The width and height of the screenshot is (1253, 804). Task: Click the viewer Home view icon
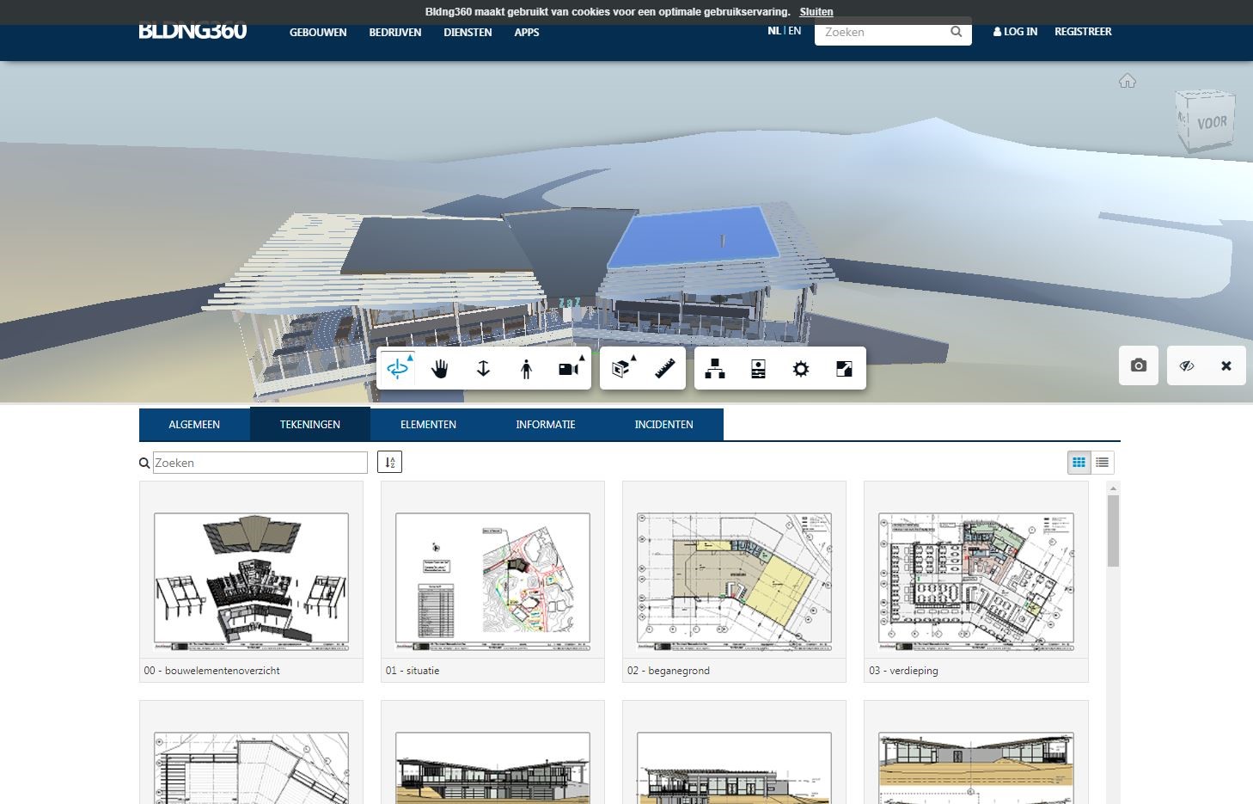coord(1128,81)
